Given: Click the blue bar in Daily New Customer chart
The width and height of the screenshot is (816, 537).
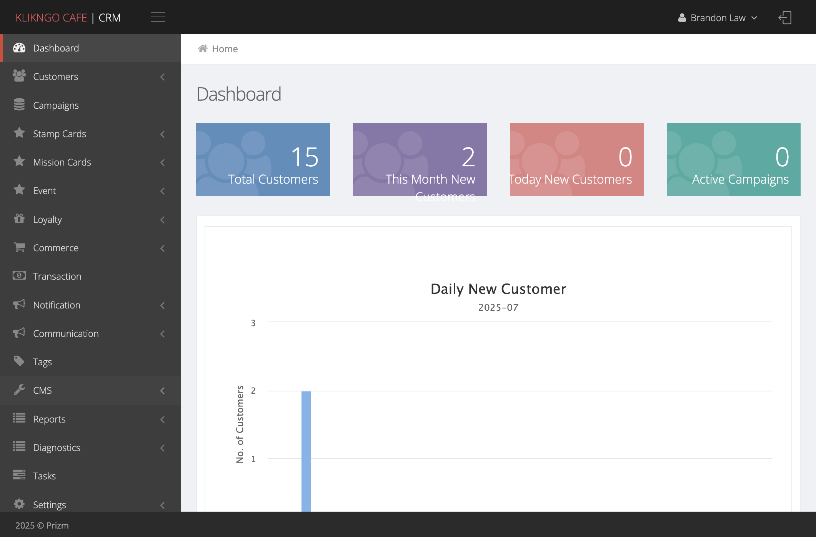Looking at the screenshot, I should 306,451.
